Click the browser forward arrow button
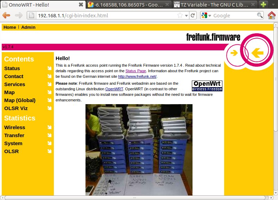This screenshot has width=278, height=200. pyautogui.click(x=18, y=15)
